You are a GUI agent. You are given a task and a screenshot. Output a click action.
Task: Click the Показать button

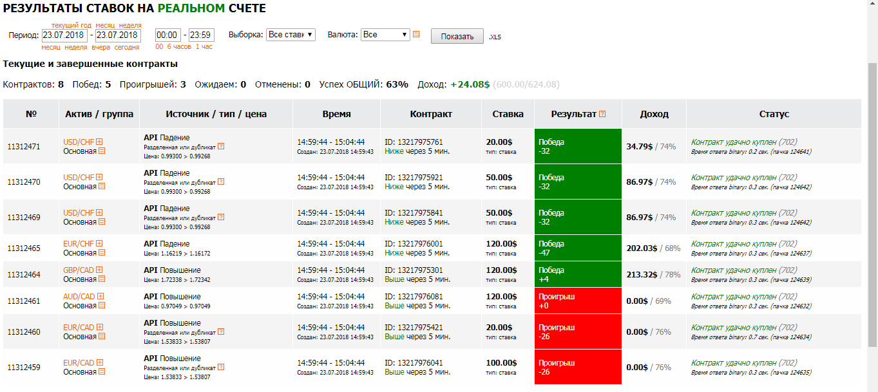(457, 36)
